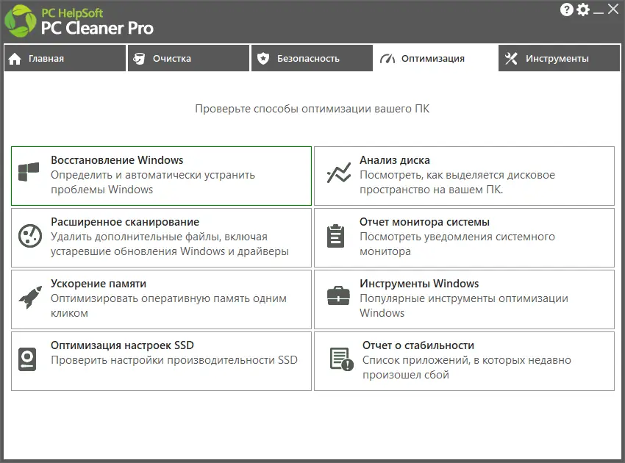Click text 'Удалить дополнительные файлы, включая устаревшие обновления'
The image size is (625, 463).
[169, 244]
